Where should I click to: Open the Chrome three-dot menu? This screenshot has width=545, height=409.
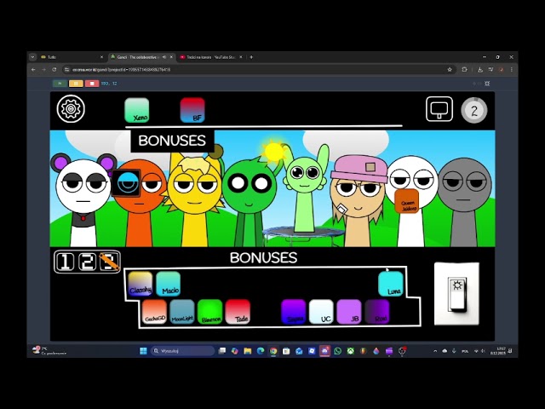pyautogui.click(x=511, y=70)
